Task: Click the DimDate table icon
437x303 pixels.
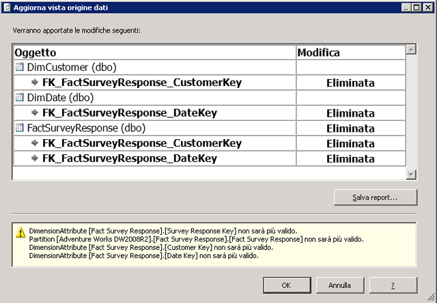Action: point(19,98)
